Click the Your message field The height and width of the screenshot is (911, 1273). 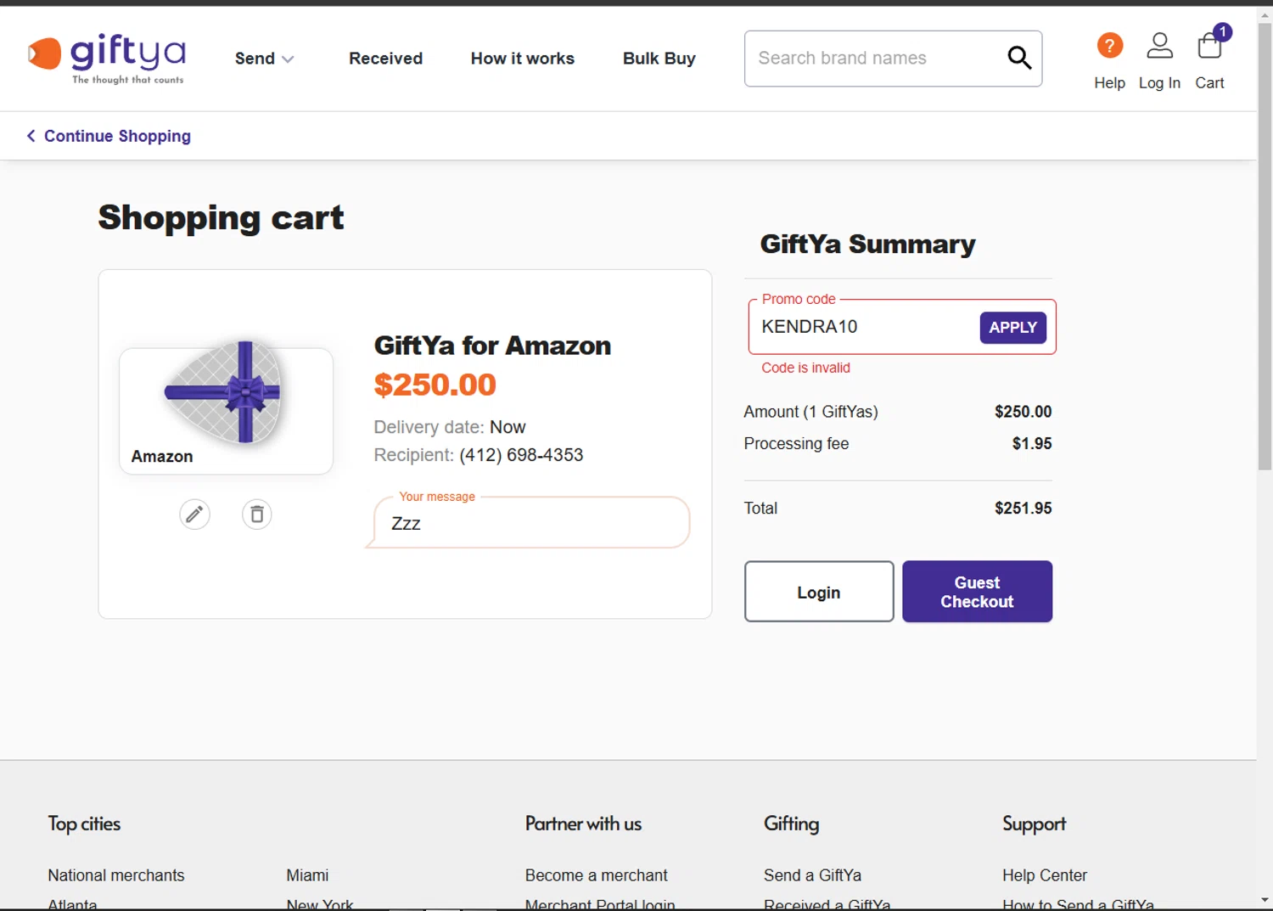pos(531,523)
